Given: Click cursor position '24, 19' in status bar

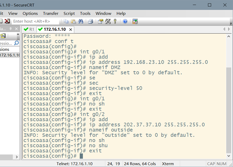Looking at the screenshot, I should [114, 164].
